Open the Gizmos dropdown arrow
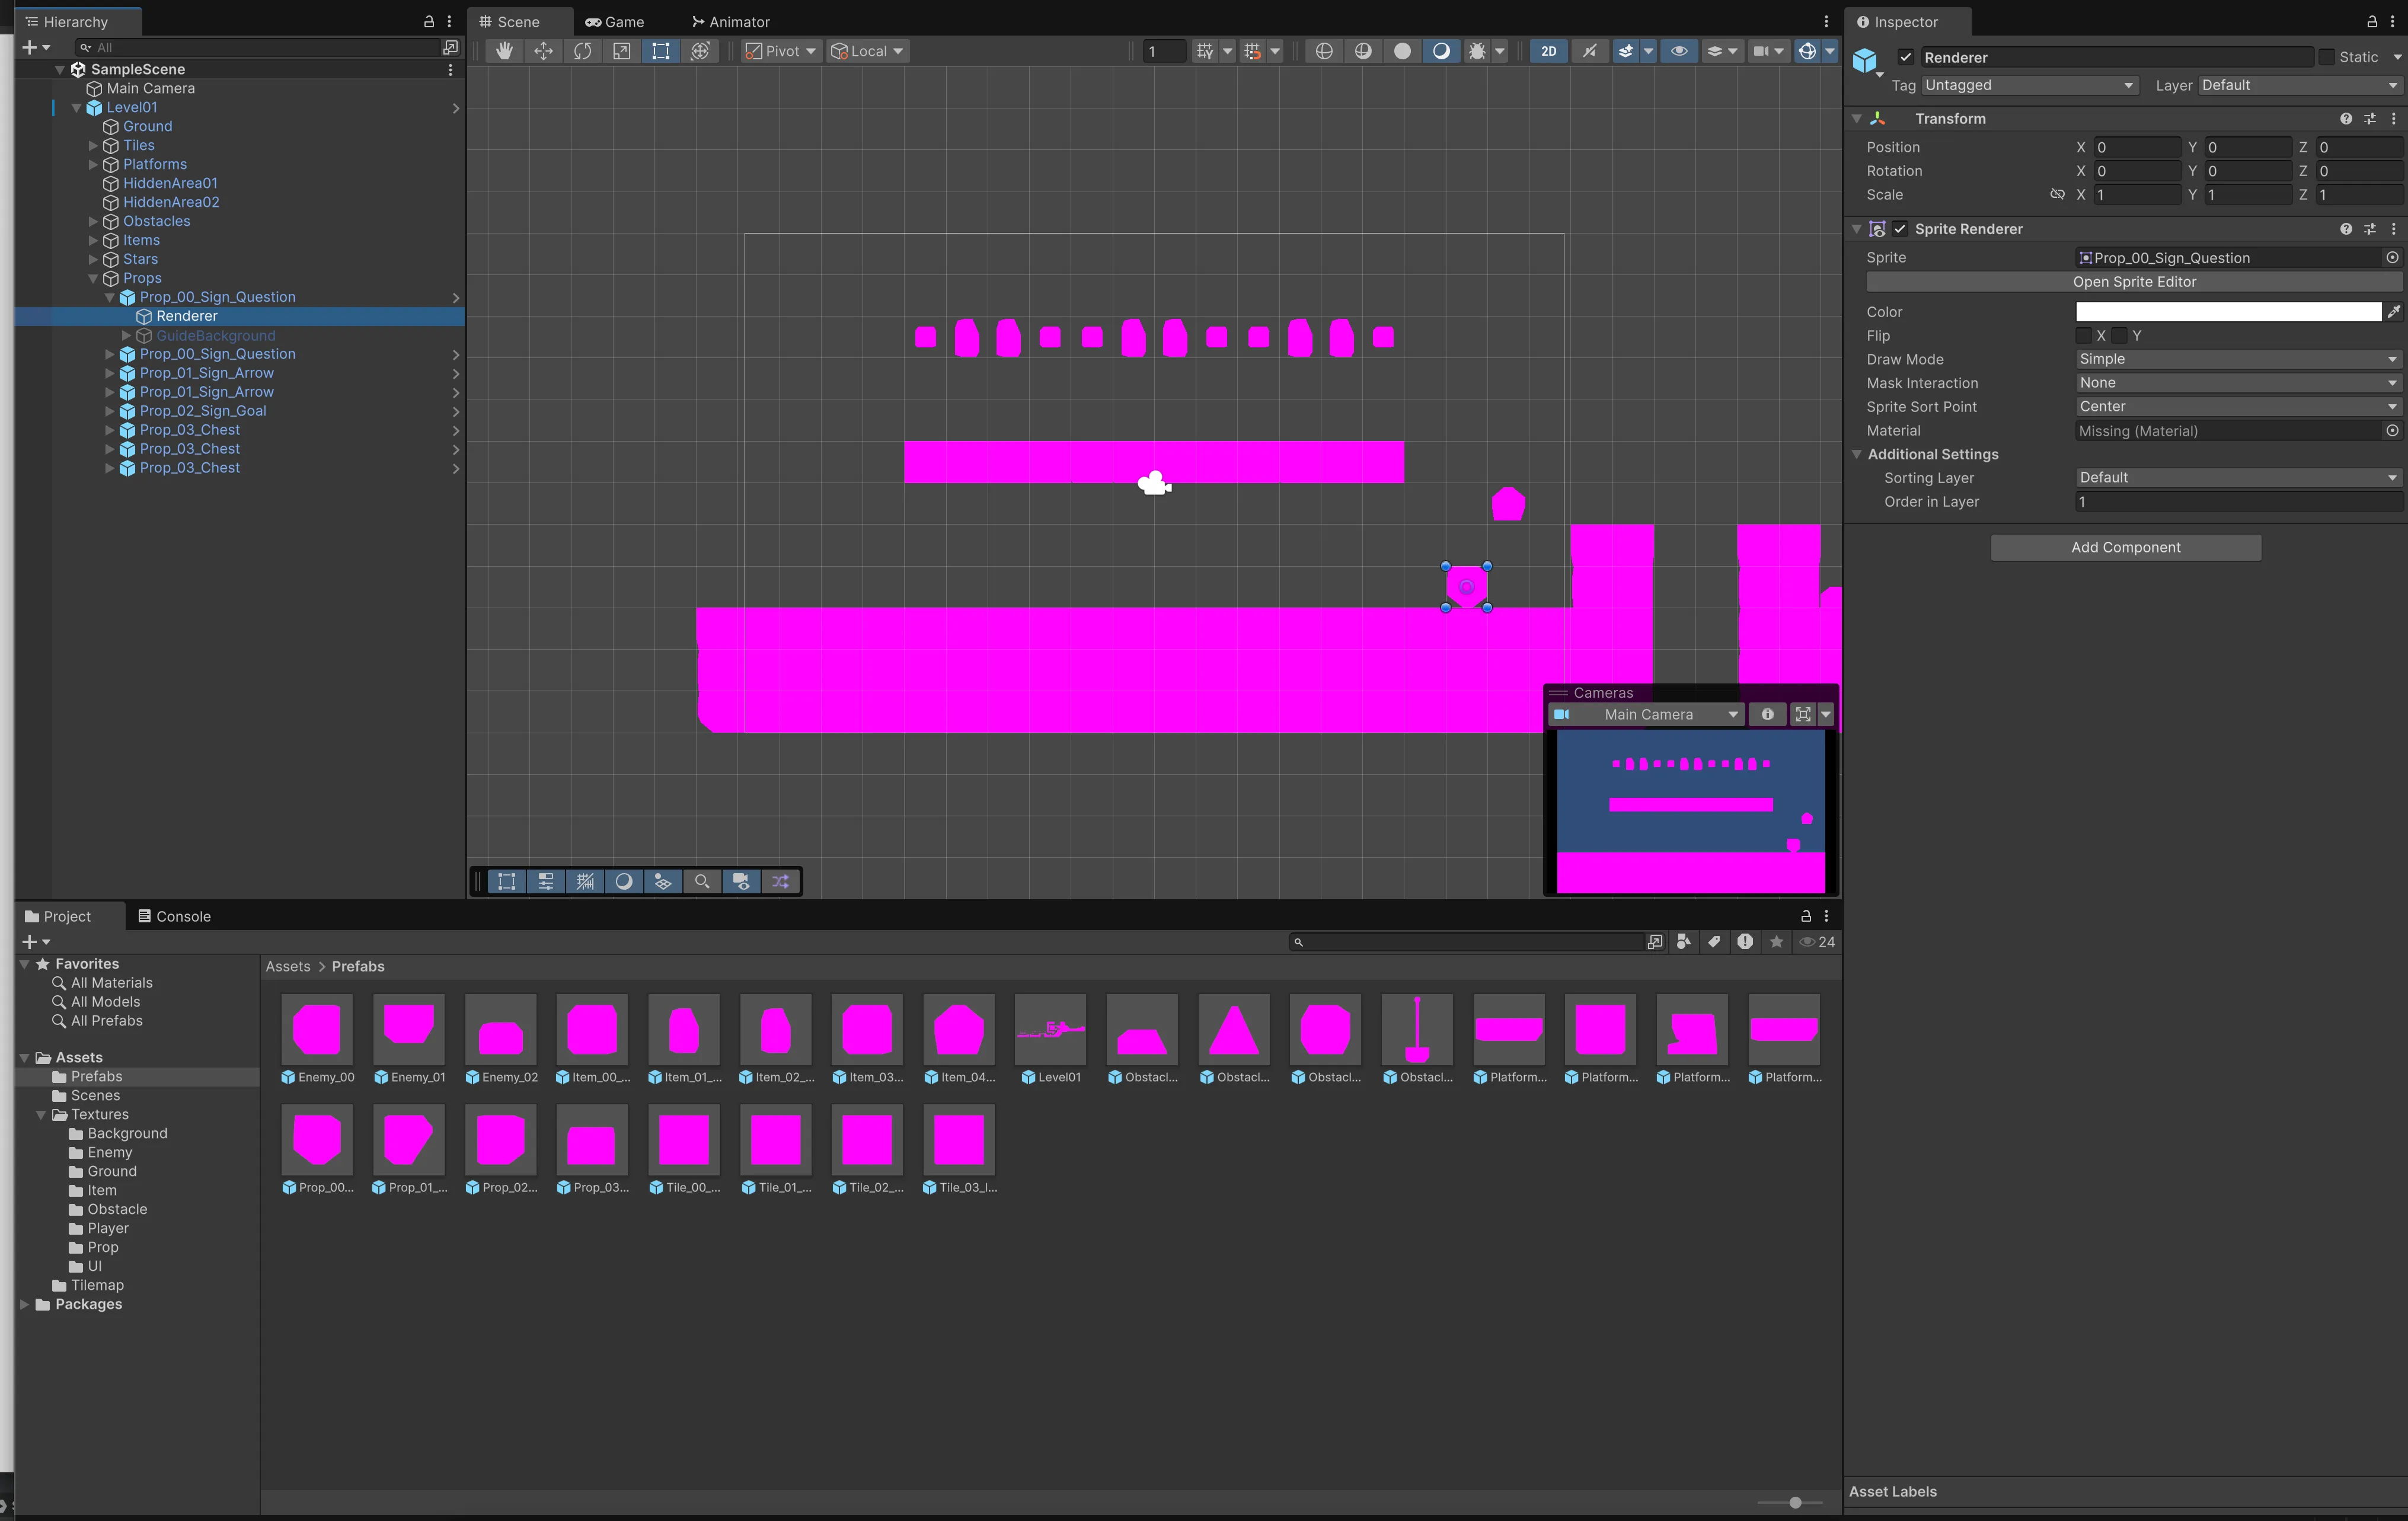 (1830, 51)
